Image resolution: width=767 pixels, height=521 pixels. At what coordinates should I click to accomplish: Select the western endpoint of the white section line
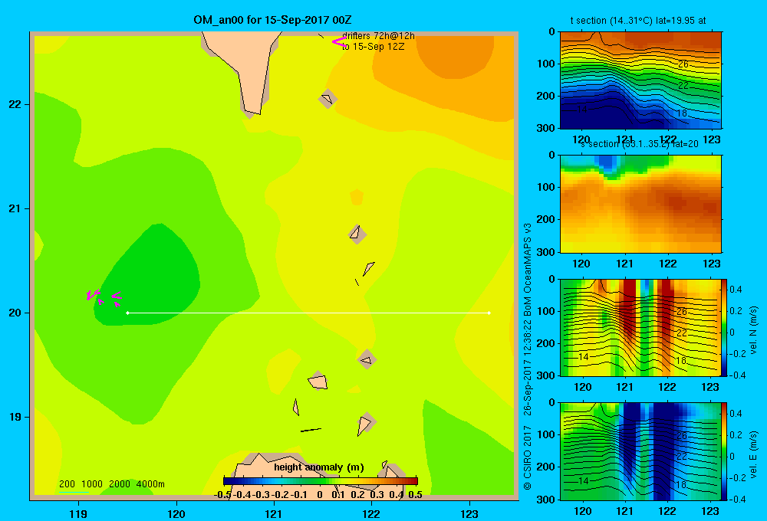coord(127,313)
